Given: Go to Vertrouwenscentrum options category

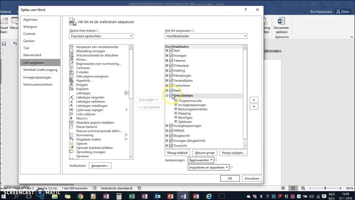Looking at the screenshot, I should click(38, 84).
